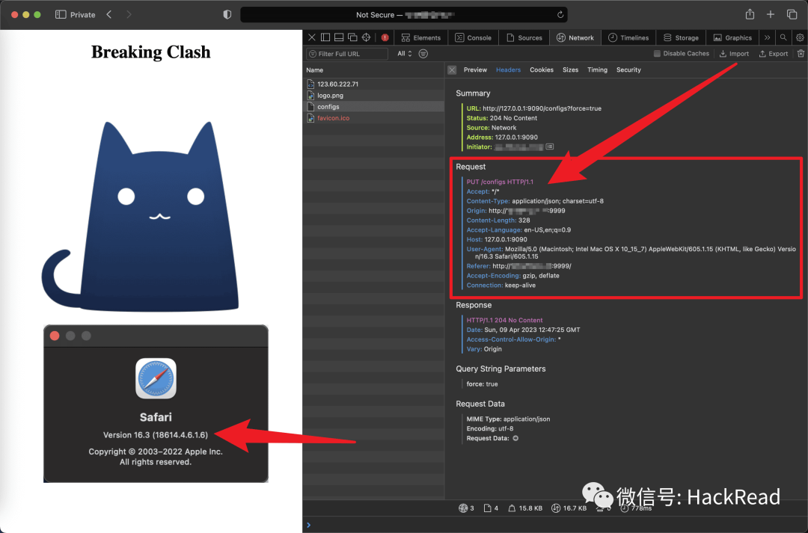Image resolution: width=808 pixels, height=533 pixels.
Task: Select the favicon.ico request row
Action: 373,118
